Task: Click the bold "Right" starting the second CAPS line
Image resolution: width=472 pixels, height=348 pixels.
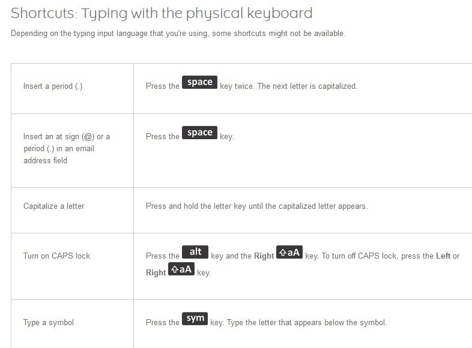Action: pyautogui.click(x=156, y=273)
